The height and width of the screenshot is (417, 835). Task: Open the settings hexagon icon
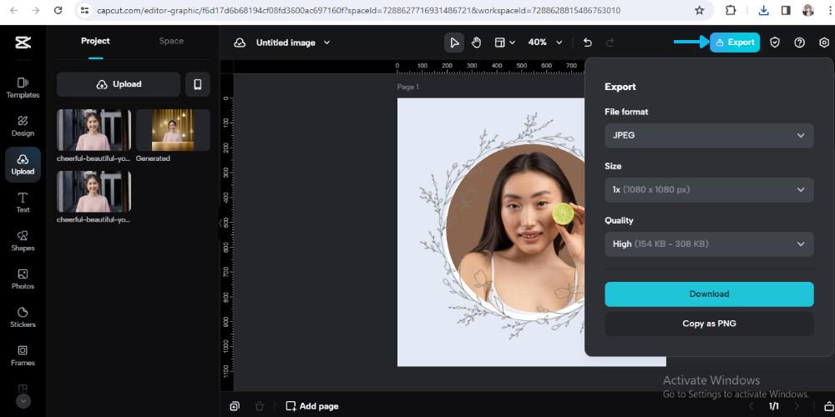coord(824,43)
